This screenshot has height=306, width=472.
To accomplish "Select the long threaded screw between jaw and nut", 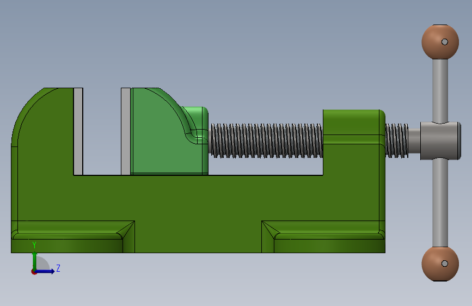I will pyautogui.click(x=267, y=140).
